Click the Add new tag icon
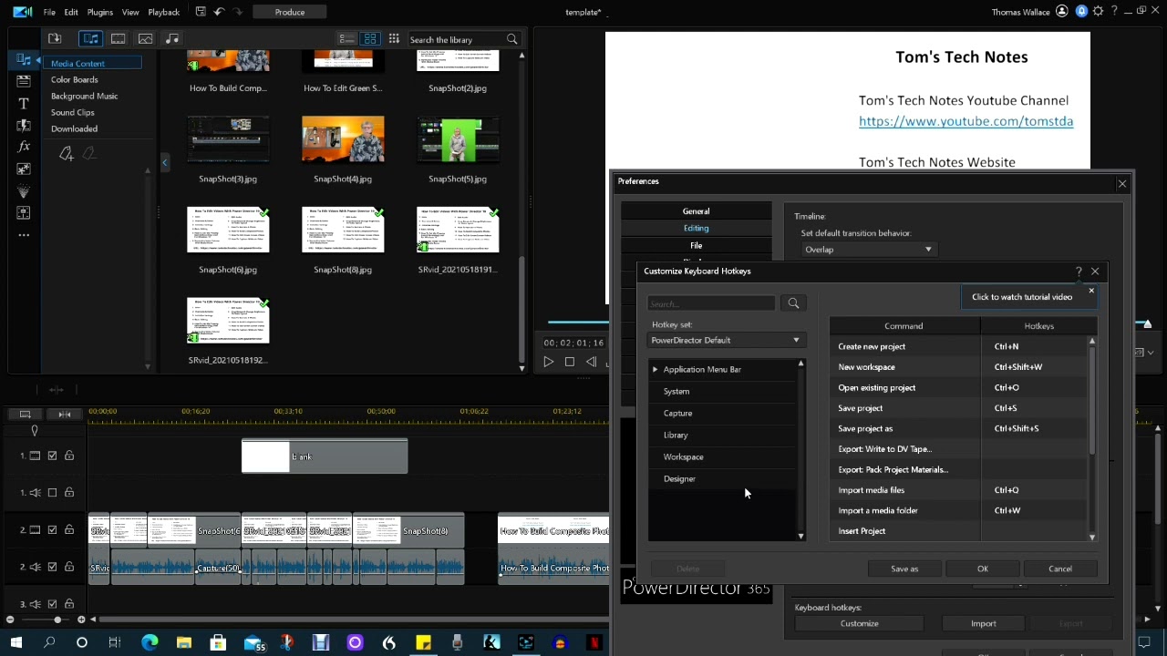This screenshot has width=1167, height=656. pos(67,154)
